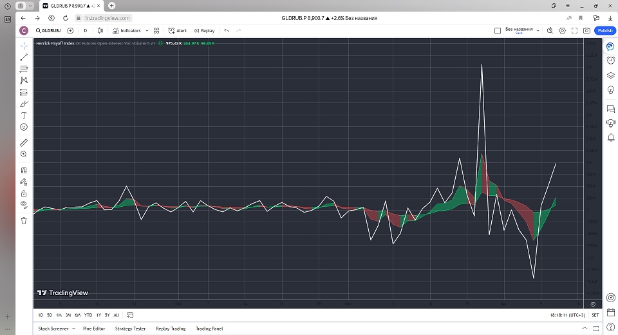
Task: Click the zoom in magnifier tool
Action: pyautogui.click(x=24, y=155)
